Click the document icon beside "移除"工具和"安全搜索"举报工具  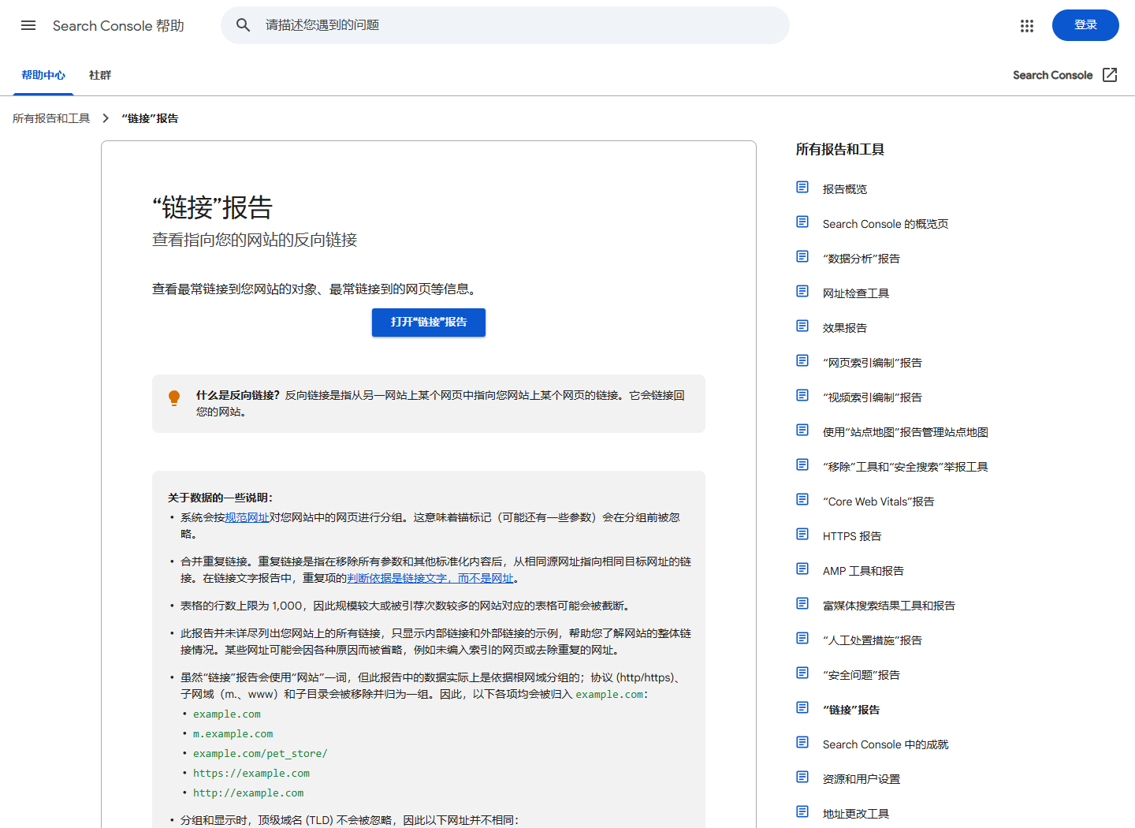pyautogui.click(x=802, y=464)
